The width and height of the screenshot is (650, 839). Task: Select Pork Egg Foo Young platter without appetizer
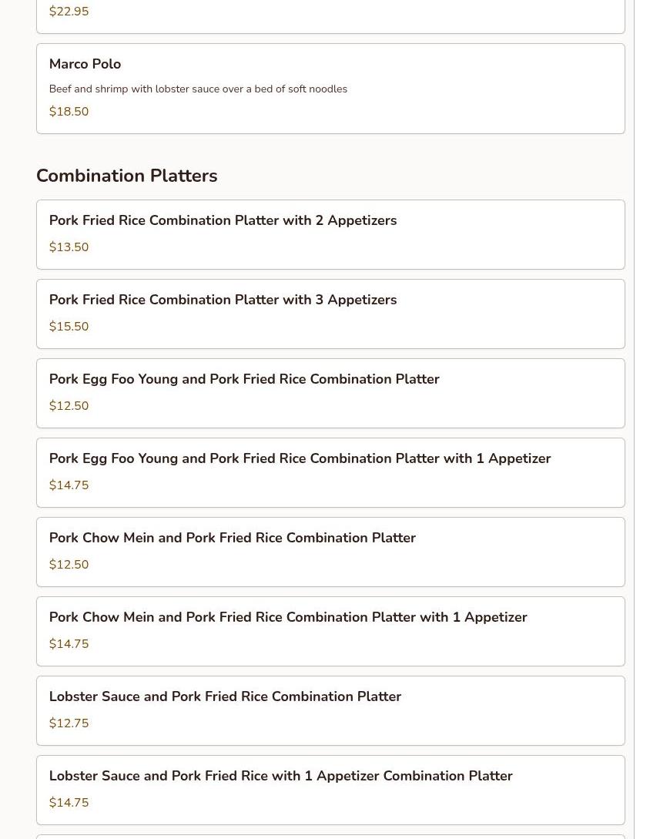click(x=244, y=379)
